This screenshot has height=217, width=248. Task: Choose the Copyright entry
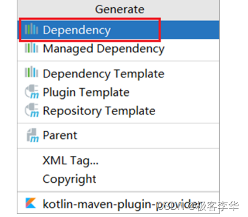point(118,179)
